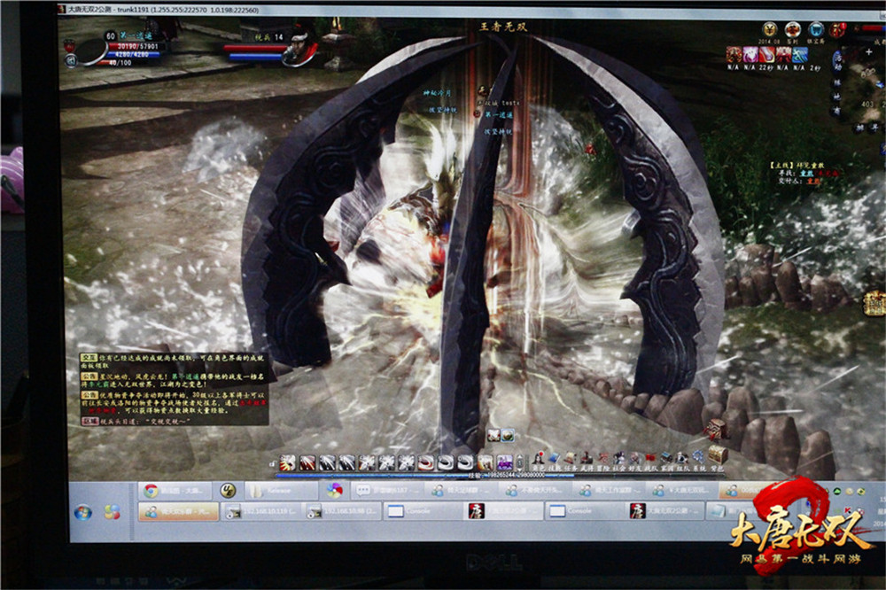Image resolution: width=886 pixels, height=590 pixels.
Task: Open the Release folder taskbar item
Action: 280,491
